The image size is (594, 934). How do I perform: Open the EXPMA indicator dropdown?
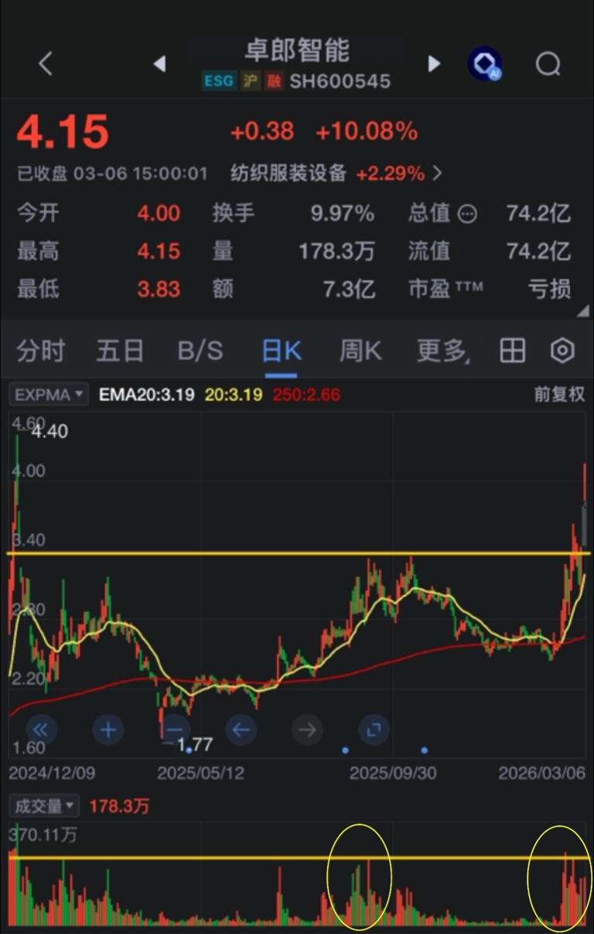(49, 395)
